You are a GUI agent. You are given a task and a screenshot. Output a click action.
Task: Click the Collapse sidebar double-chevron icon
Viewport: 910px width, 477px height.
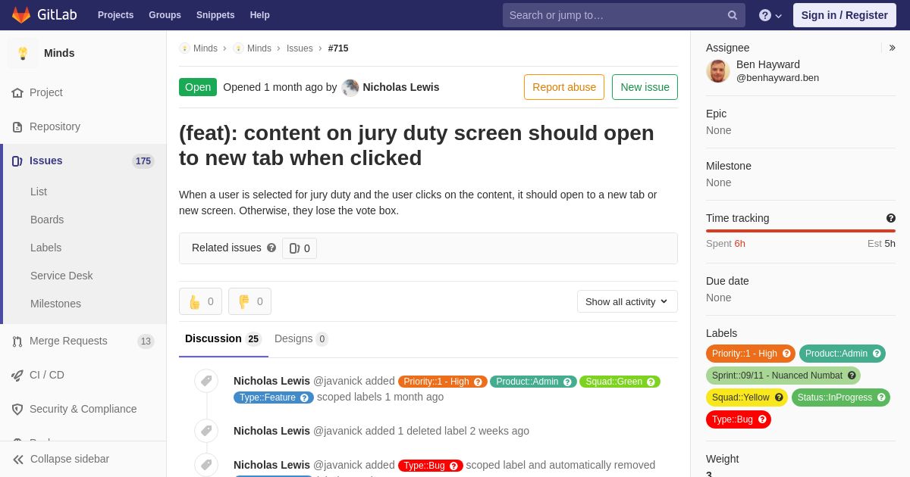18,459
